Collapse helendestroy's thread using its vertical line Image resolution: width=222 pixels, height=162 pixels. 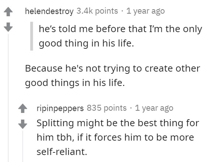tap(8, 98)
